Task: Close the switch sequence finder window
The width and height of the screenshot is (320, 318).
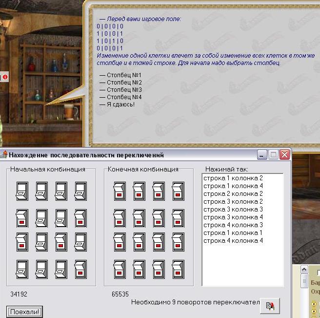Action: tap(284, 155)
